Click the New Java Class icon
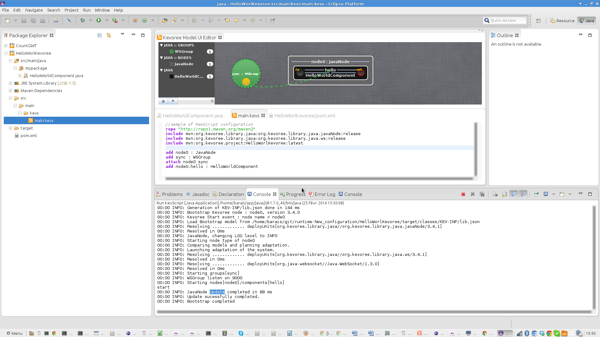This screenshot has width=600, height=337. 145,20
